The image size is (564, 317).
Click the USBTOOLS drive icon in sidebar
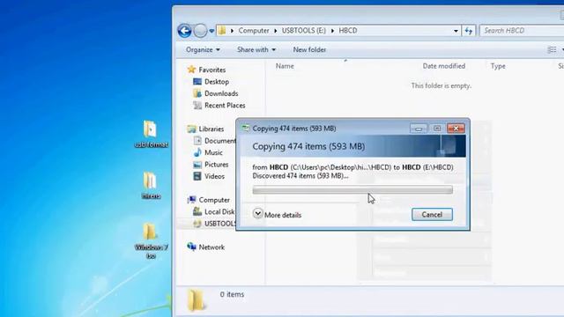click(197, 224)
